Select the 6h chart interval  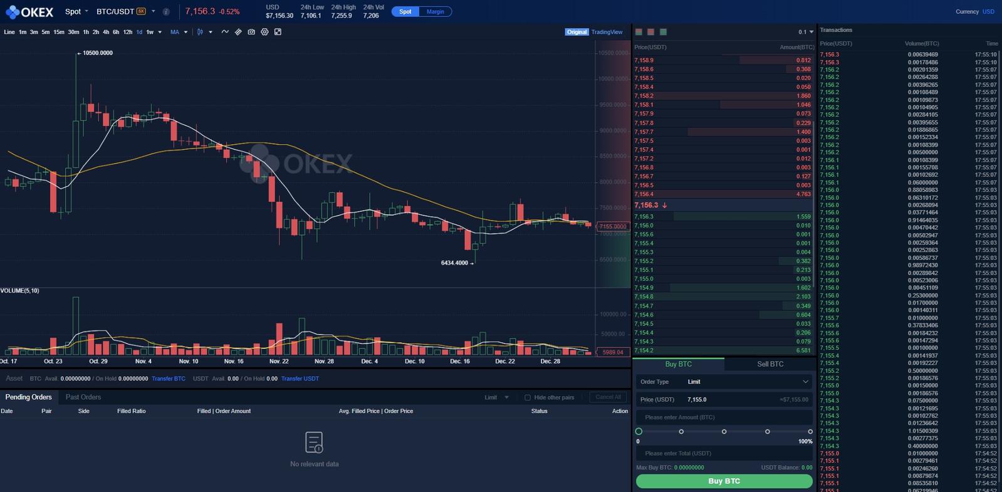pos(116,32)
